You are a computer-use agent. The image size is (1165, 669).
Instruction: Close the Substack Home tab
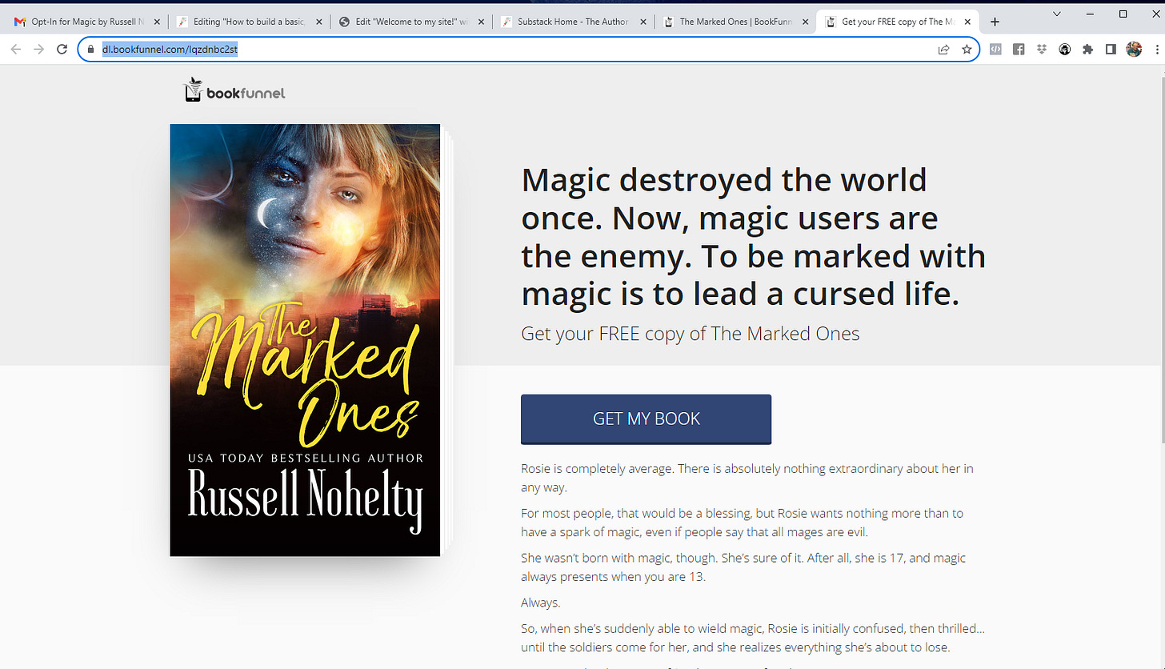point(643,22)
